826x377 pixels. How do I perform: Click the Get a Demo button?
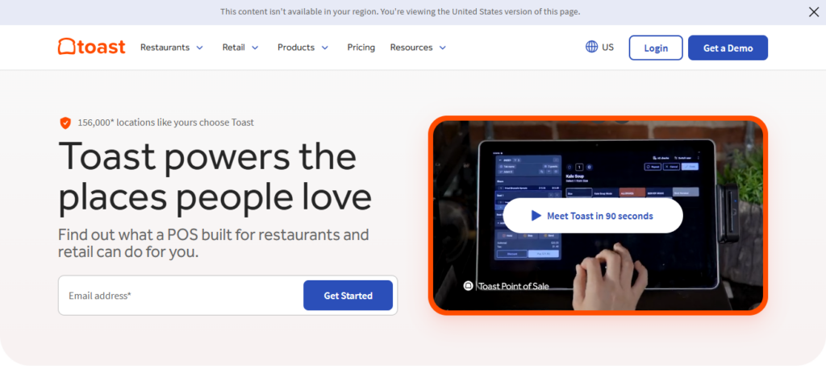728,48
